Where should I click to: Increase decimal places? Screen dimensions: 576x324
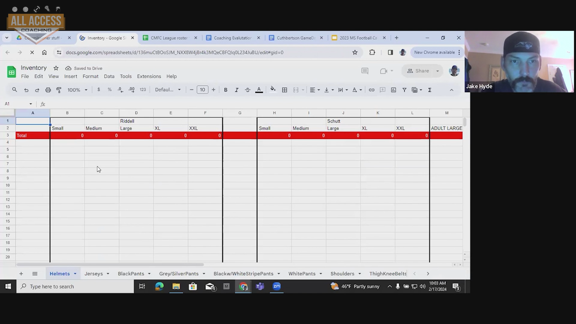point(131,90)
